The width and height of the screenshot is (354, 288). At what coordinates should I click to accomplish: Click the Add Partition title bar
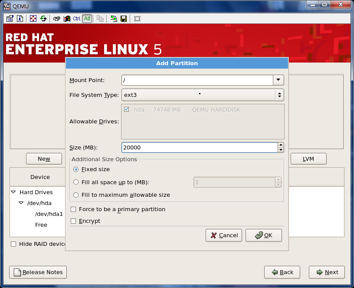coord(177,63)
